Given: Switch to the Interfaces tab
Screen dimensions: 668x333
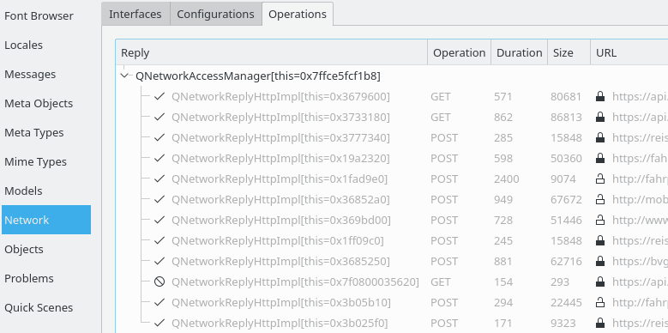Looking at the screenshot, I should tap(135, 14).
